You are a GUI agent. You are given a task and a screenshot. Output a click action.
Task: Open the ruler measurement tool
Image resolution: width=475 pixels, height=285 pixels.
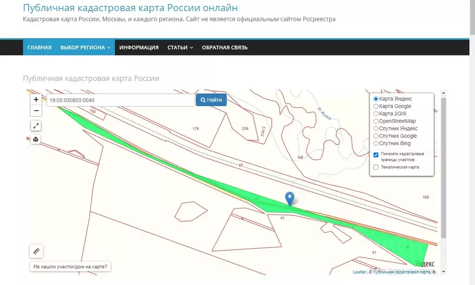point(36,251)
